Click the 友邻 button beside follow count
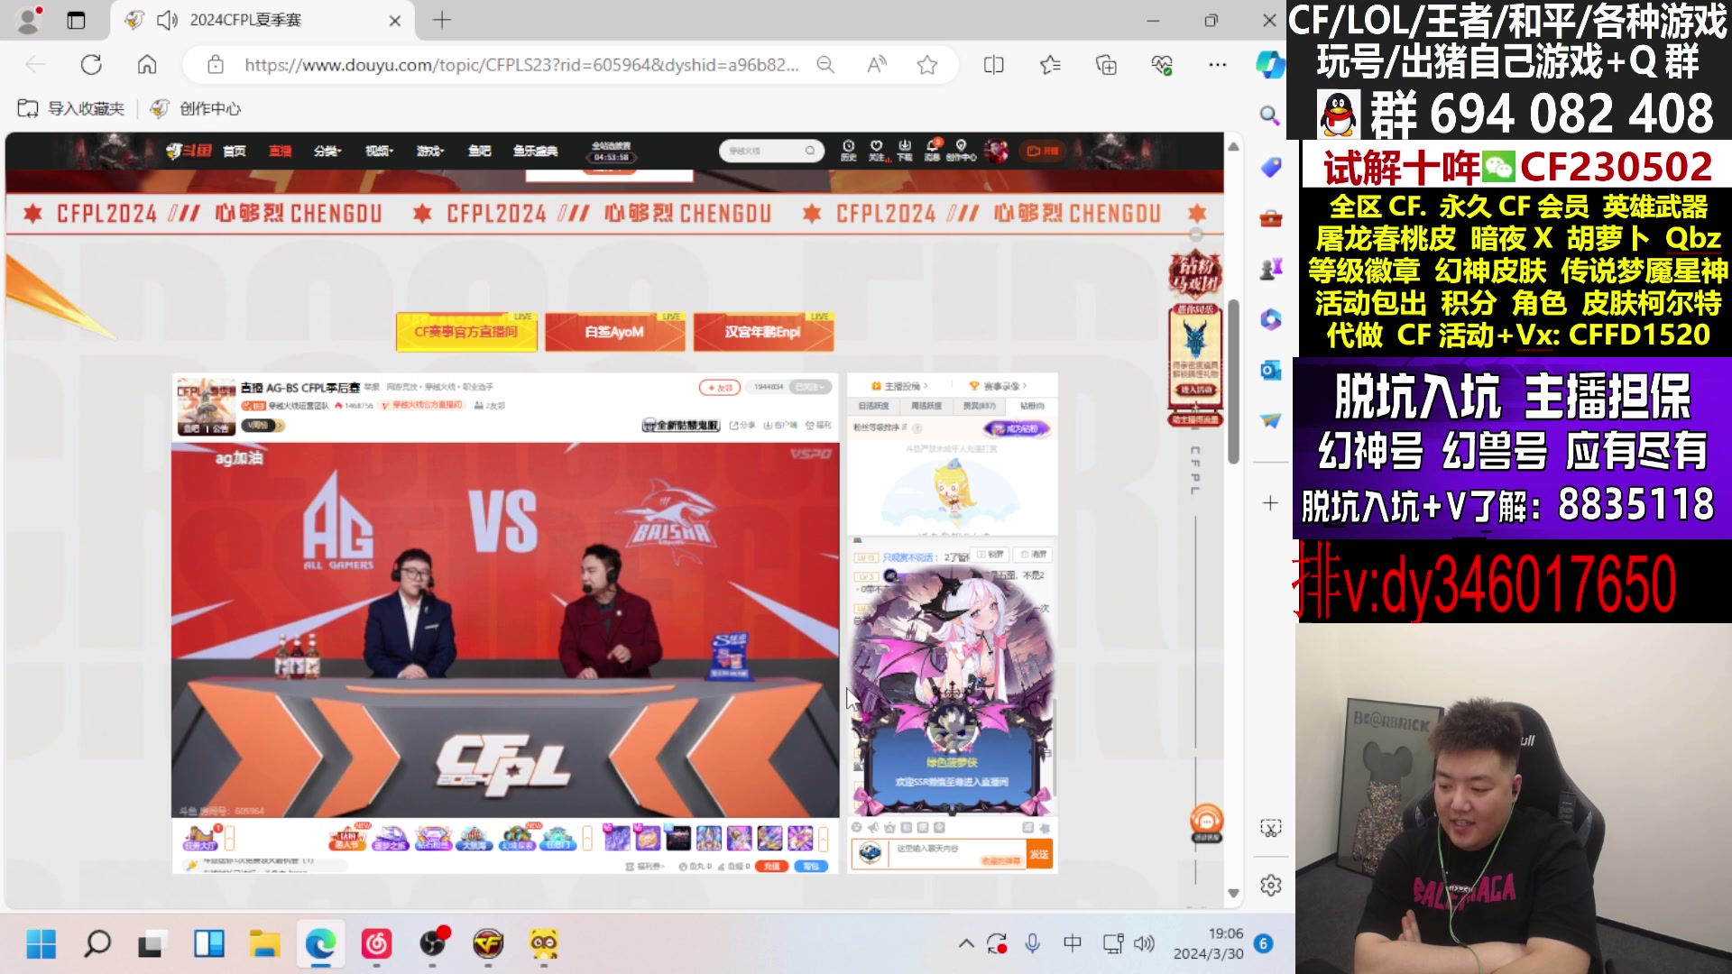The height and width of the screenshot is (974, 1732). tap(720, 387)
